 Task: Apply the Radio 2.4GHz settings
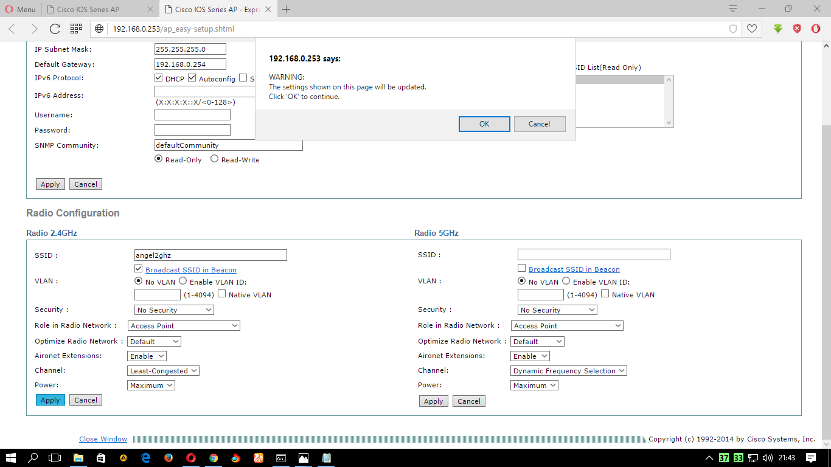pos(50,400)
